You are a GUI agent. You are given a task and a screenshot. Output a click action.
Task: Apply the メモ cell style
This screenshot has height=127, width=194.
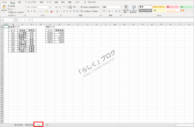coord(159,11)
